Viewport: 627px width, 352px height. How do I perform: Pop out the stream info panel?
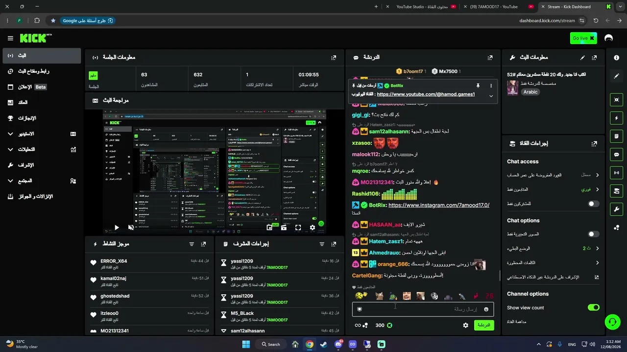click(x=594, y=57)
